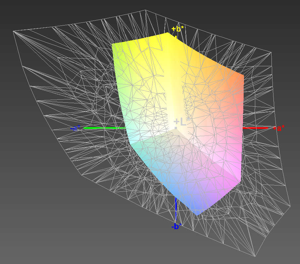
Task: Click the blue -b* axis label
Action: tap(176, 227)
